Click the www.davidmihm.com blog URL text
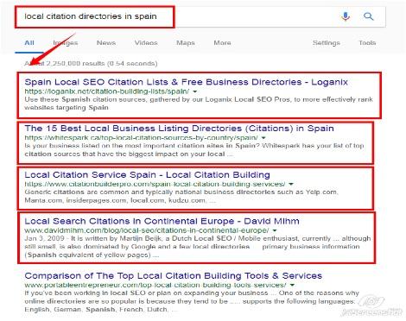 coord(147,230)
